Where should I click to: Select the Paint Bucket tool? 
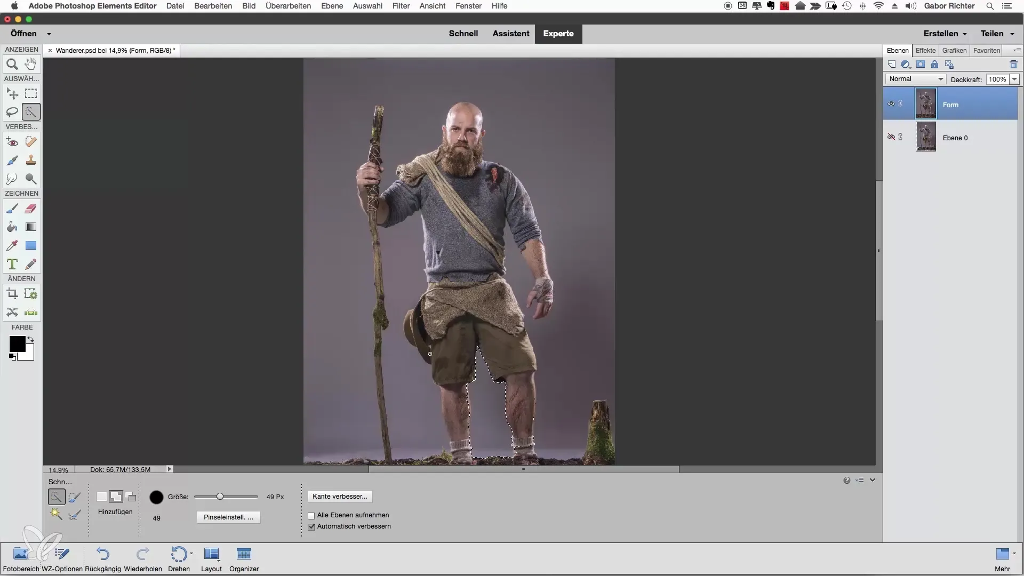(12, 227)
